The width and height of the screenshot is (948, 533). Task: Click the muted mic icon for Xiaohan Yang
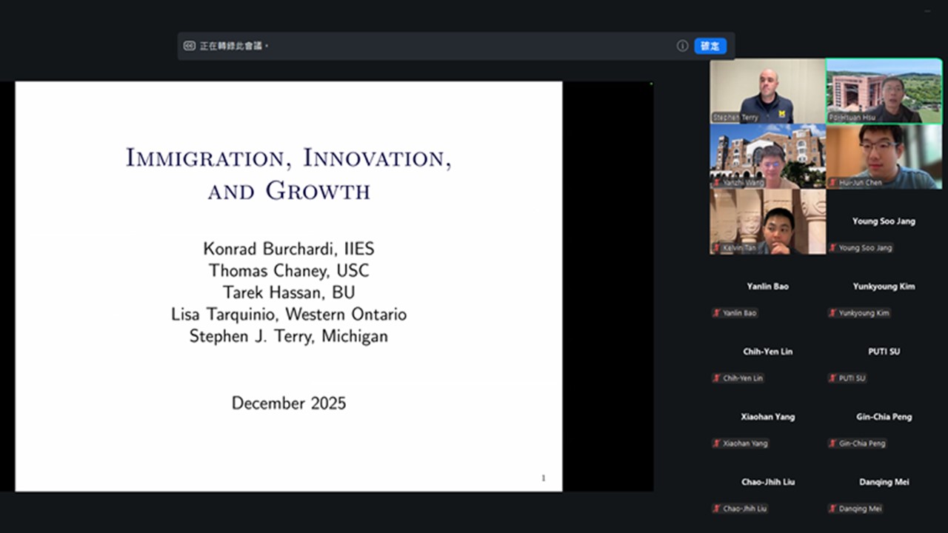pos(716,443)
